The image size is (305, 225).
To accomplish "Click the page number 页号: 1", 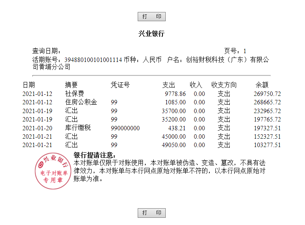I will click(x=235, y=51).
